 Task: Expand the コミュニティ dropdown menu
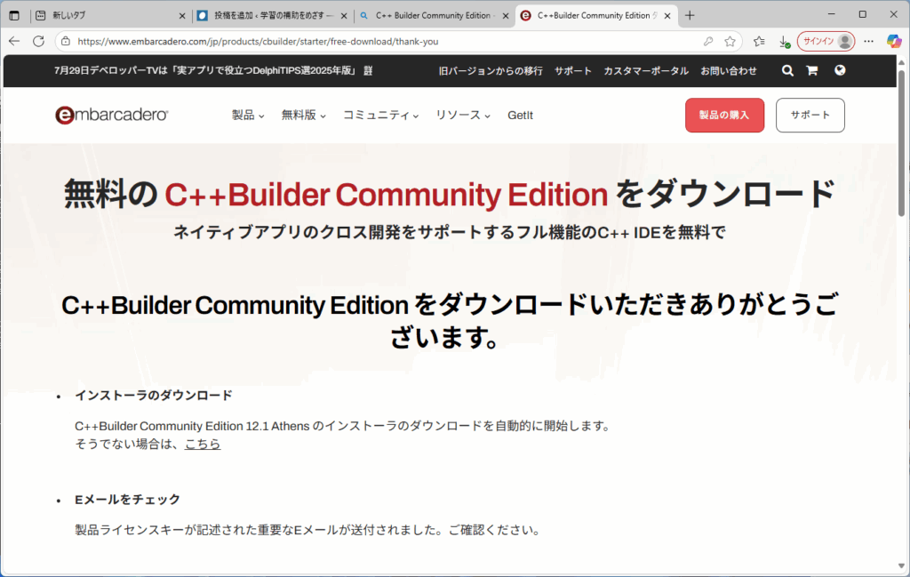[380, 115]
